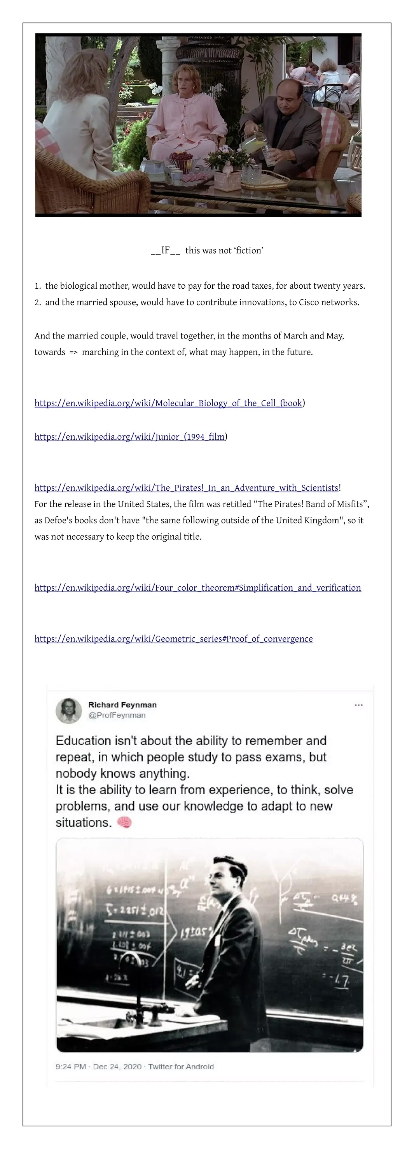This screenshot has height=1149, width=414.
Task: Open the Feynman blackboard photo in the tweet
Action: click(x=210, y=945)
